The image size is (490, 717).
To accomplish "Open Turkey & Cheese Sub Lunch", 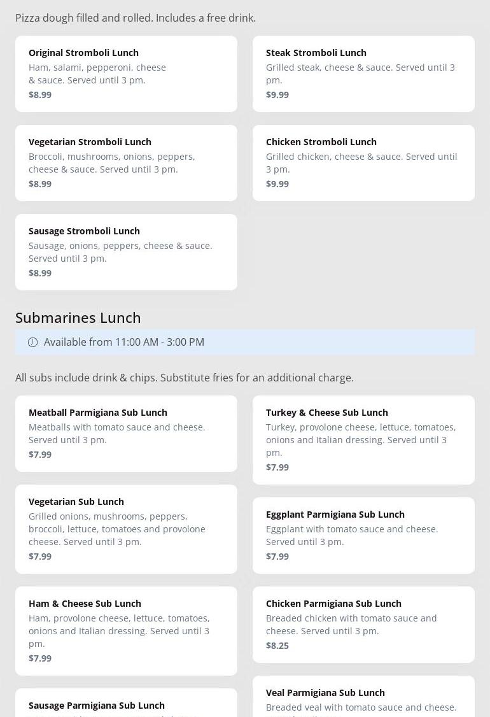I will tap(363, 440).
